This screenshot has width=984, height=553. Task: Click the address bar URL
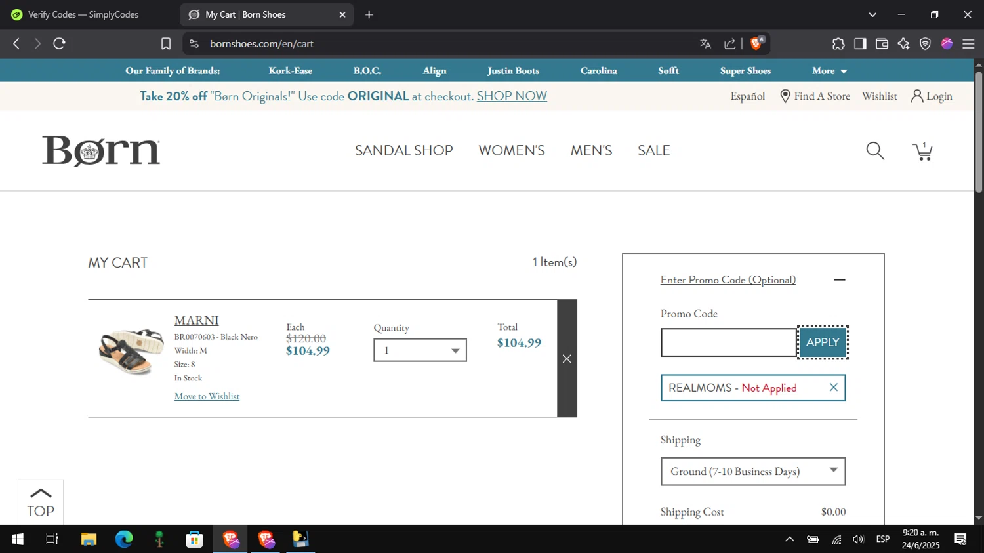pyautogui.click(x=262, y=43)
